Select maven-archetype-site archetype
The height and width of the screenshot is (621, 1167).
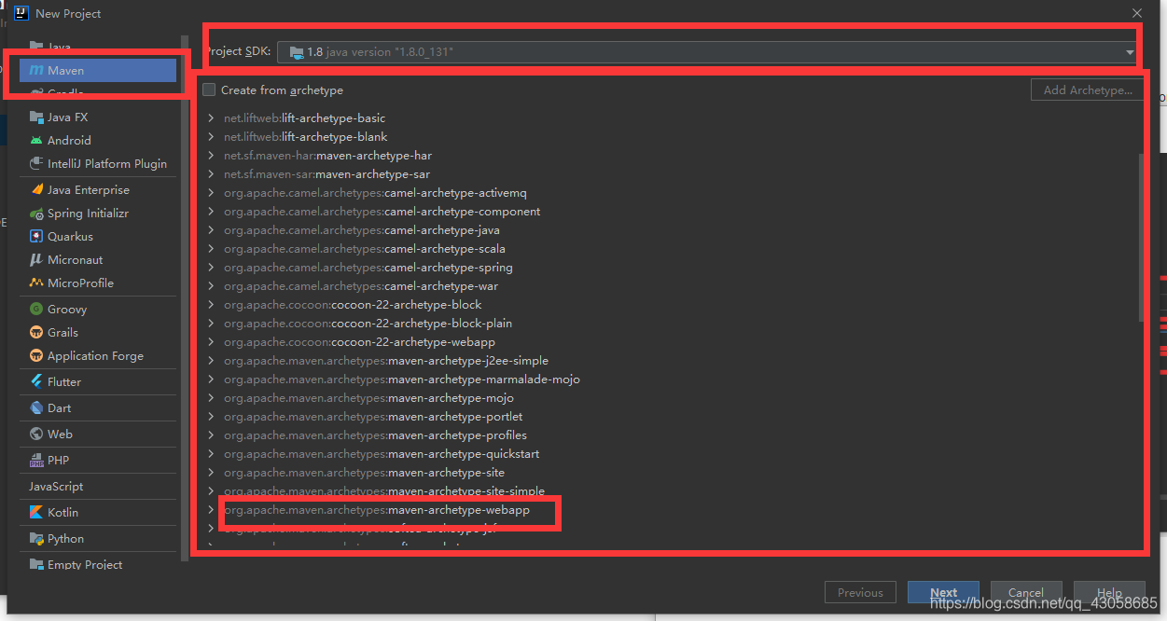point(364,473)
